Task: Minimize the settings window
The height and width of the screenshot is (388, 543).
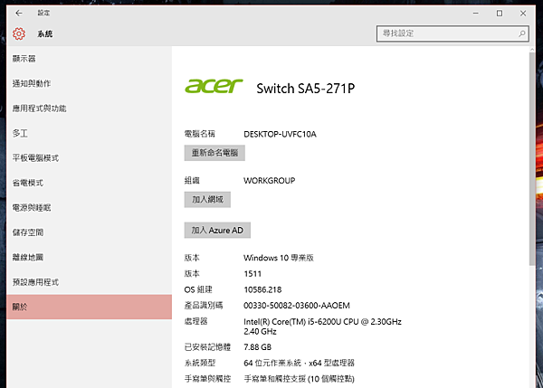Action: [476, 14]
